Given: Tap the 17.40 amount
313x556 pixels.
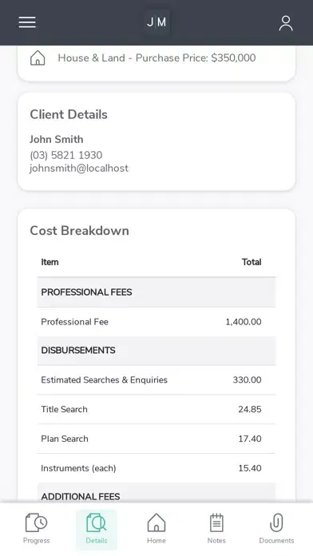Looking at the screenshot, I should coord(250,439).
